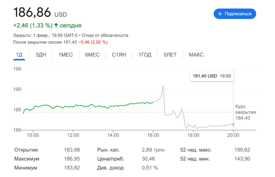Click the Рын. кап. label

click(x=109, y=150)
